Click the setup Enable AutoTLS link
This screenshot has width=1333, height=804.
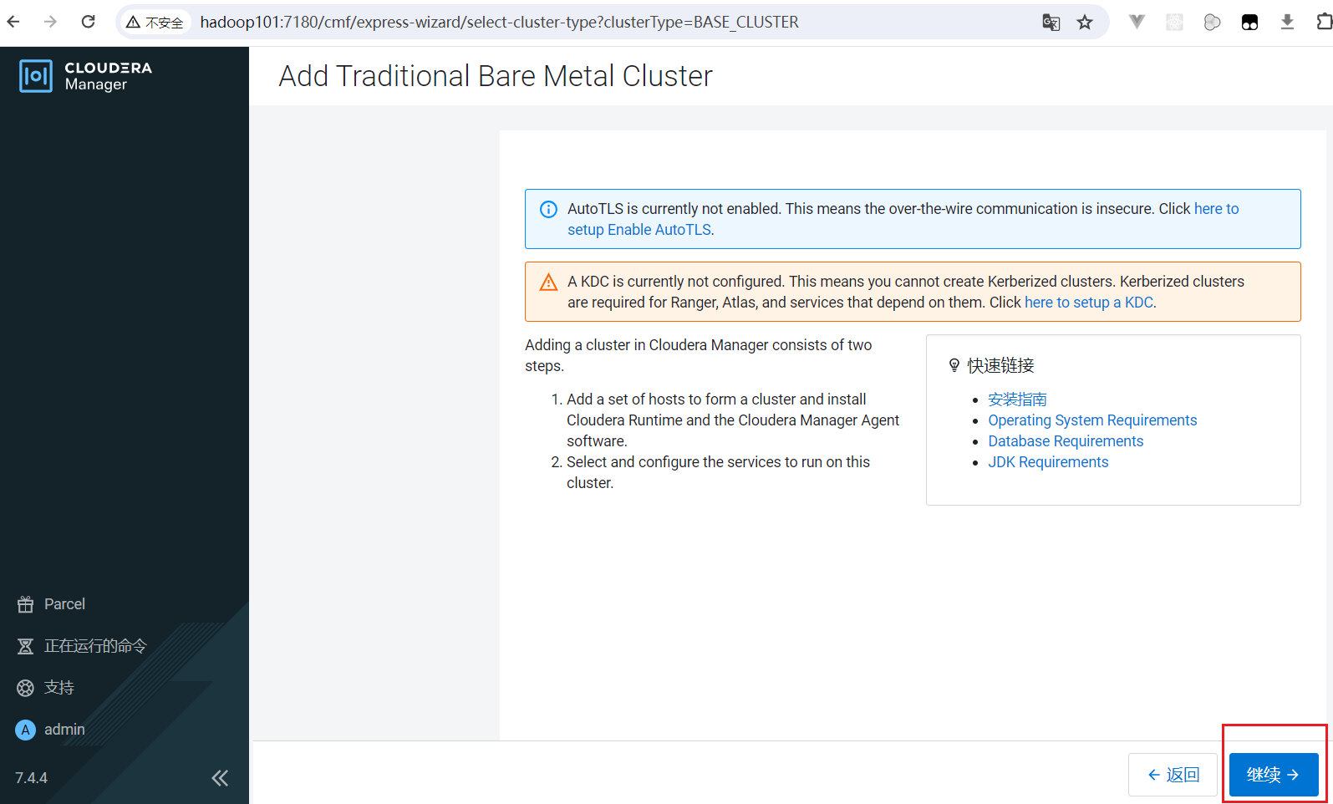pyautogui.click(x=639, y=230)
